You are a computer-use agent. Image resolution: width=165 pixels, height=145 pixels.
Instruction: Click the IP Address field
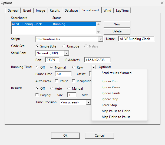pos(97,60)
